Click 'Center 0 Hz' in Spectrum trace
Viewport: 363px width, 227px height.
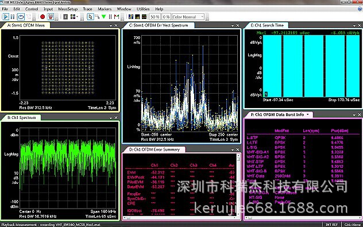[x=30, y=211]
